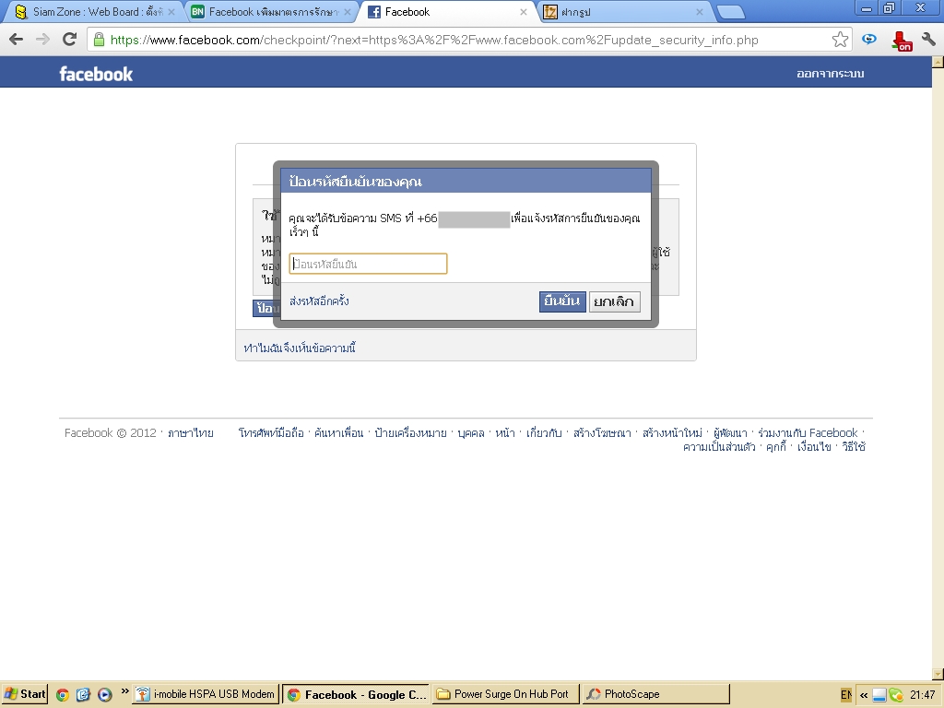944x708 pixels.
Task: Open the ป้ายเครื่องหมาย footer link
Action: tap(410, 433)
